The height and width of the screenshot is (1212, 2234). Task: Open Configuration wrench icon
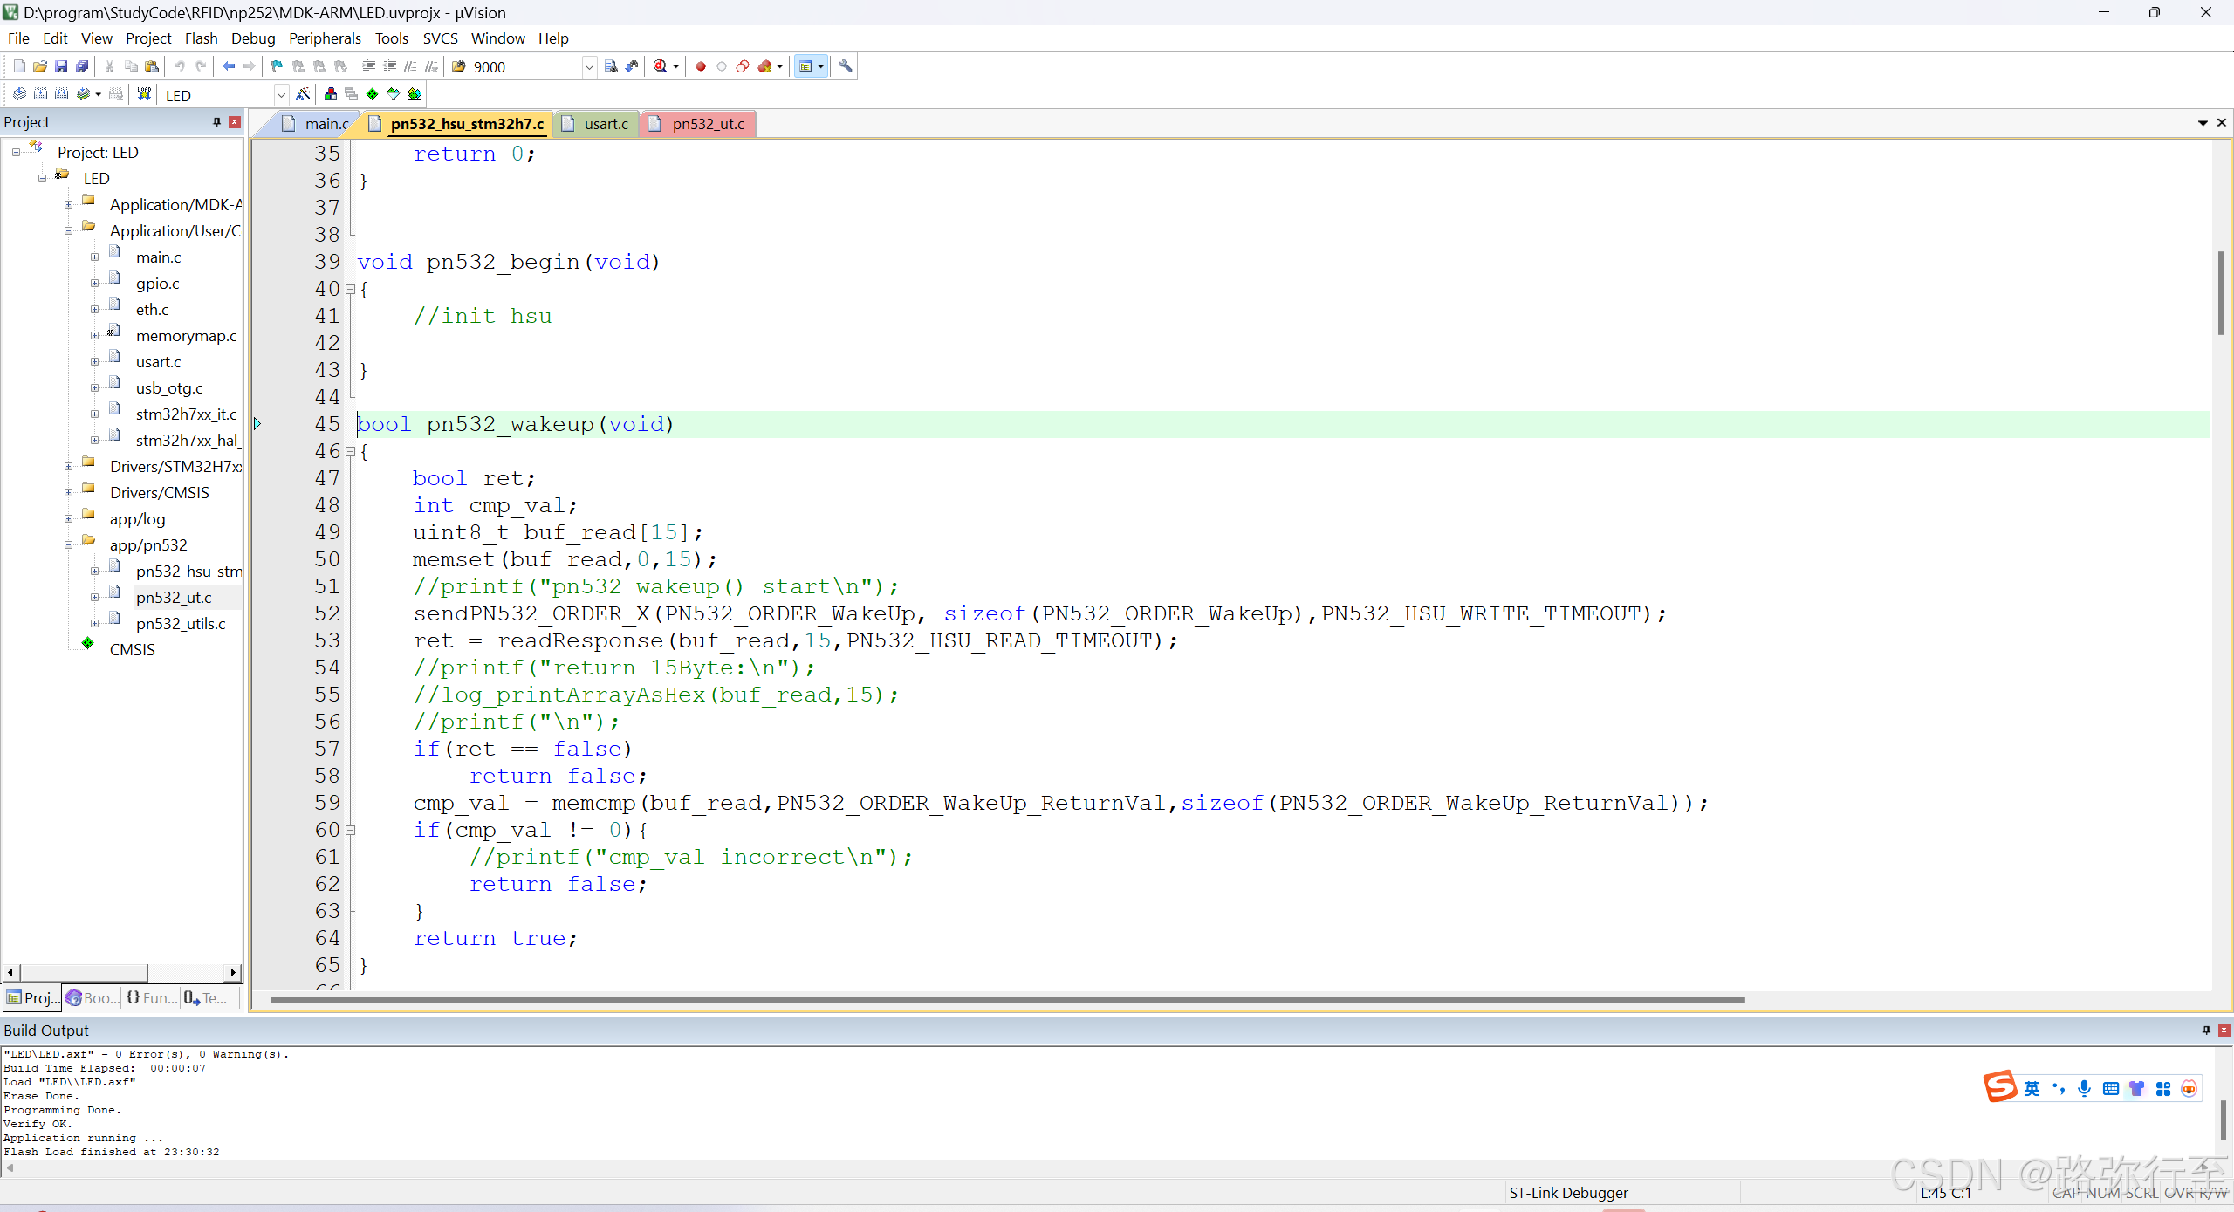click(845, 66)
